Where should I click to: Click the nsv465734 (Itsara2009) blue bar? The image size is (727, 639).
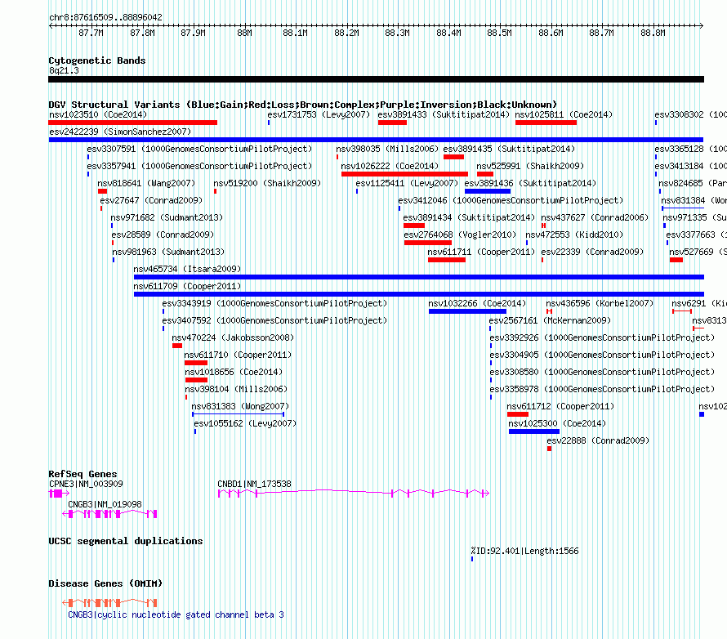click(x=419, y=277)
